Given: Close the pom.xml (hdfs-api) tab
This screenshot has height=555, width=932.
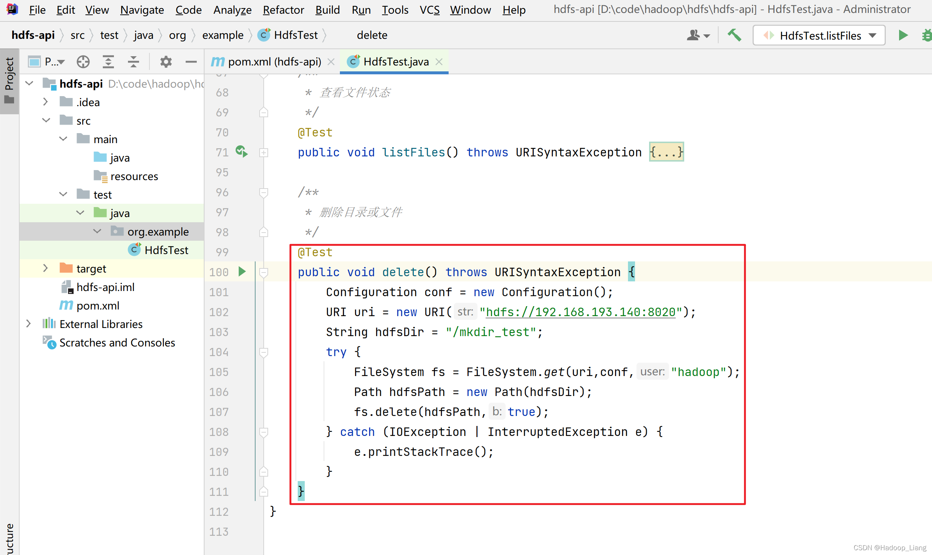Looking at the screenshot, I should pos(331,62).
